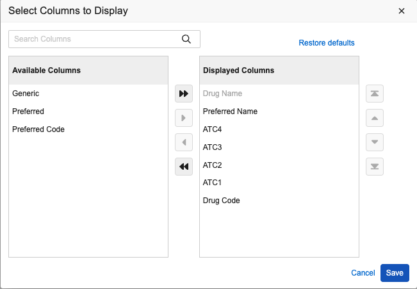The image size is (417, 289).
Task: Click the move to bottom icon
Action: [x=375, y=167]
